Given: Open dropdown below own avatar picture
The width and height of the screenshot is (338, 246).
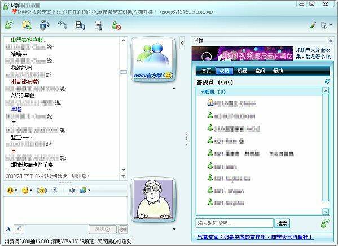Looking at the screenshot, I should (x=174, y=229).
